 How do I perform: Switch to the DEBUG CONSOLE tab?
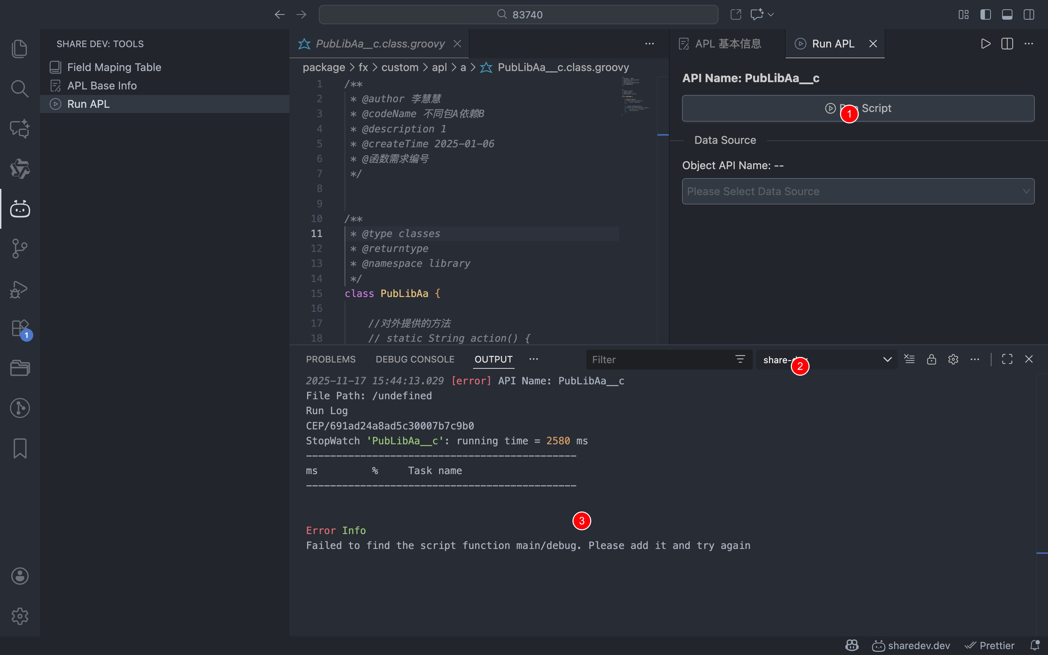point(414,359)
